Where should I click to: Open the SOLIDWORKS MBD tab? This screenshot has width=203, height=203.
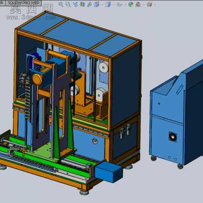coord(23,3)
